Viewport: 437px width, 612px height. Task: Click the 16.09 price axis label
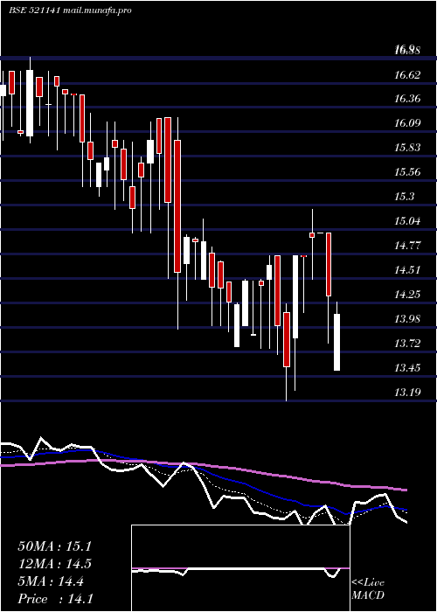click(x=407, y=123)
